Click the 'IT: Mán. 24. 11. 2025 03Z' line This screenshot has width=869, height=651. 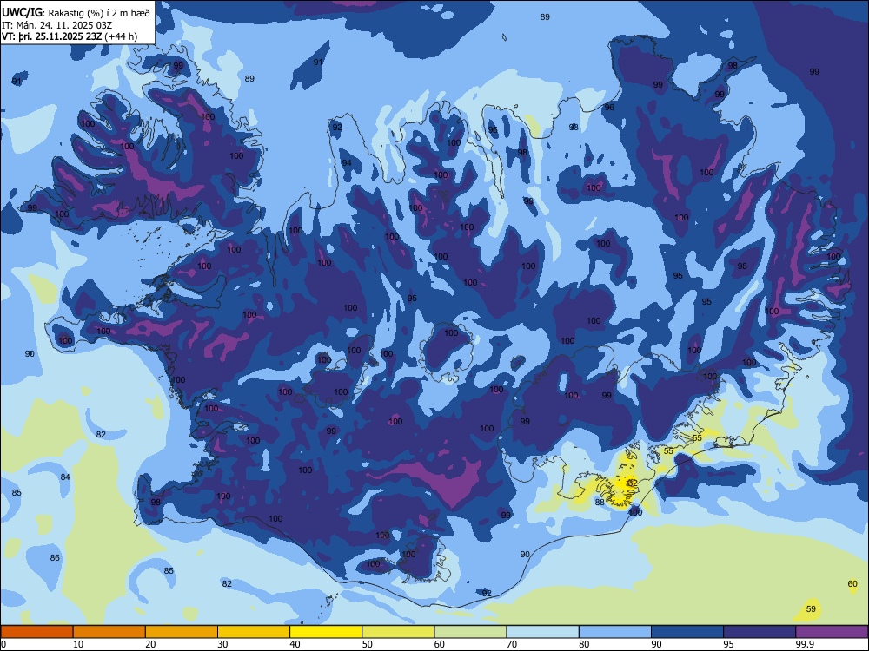(57, 25)
